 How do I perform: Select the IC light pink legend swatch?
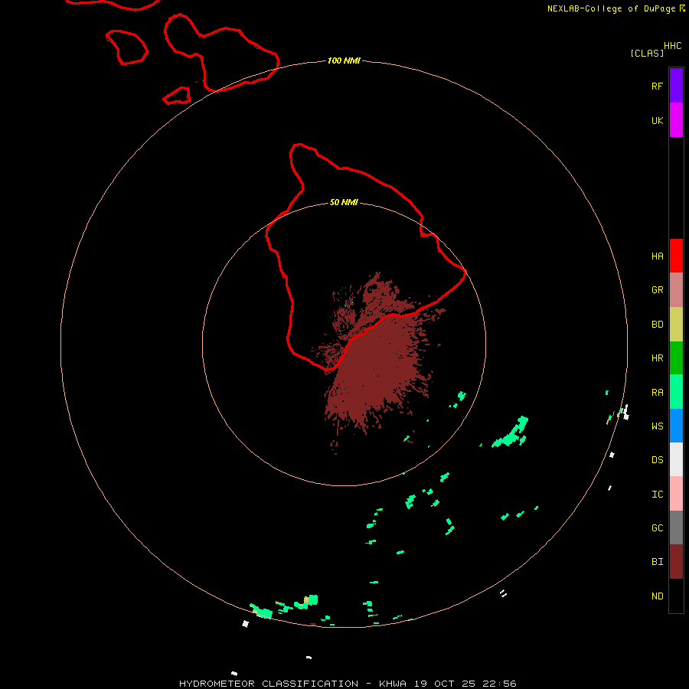[x=676, y=494]
